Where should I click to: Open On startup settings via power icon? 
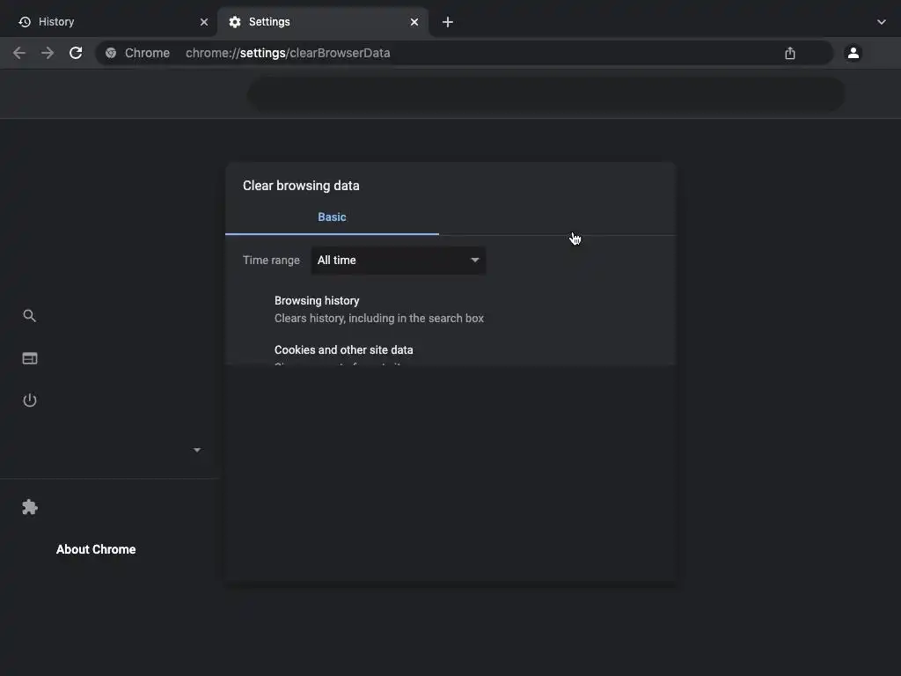coord(30,400)
